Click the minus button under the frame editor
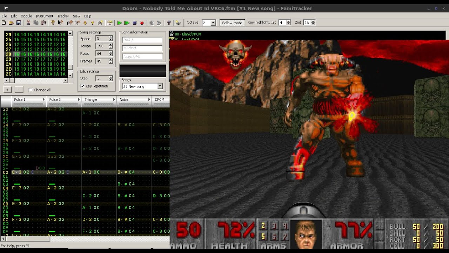The image size is (449, 253). [x=19, y=90]
